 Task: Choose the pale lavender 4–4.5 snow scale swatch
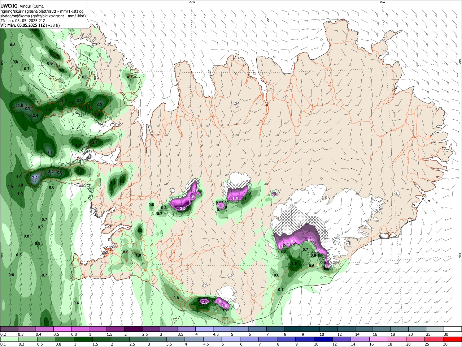tap(204, 329)
